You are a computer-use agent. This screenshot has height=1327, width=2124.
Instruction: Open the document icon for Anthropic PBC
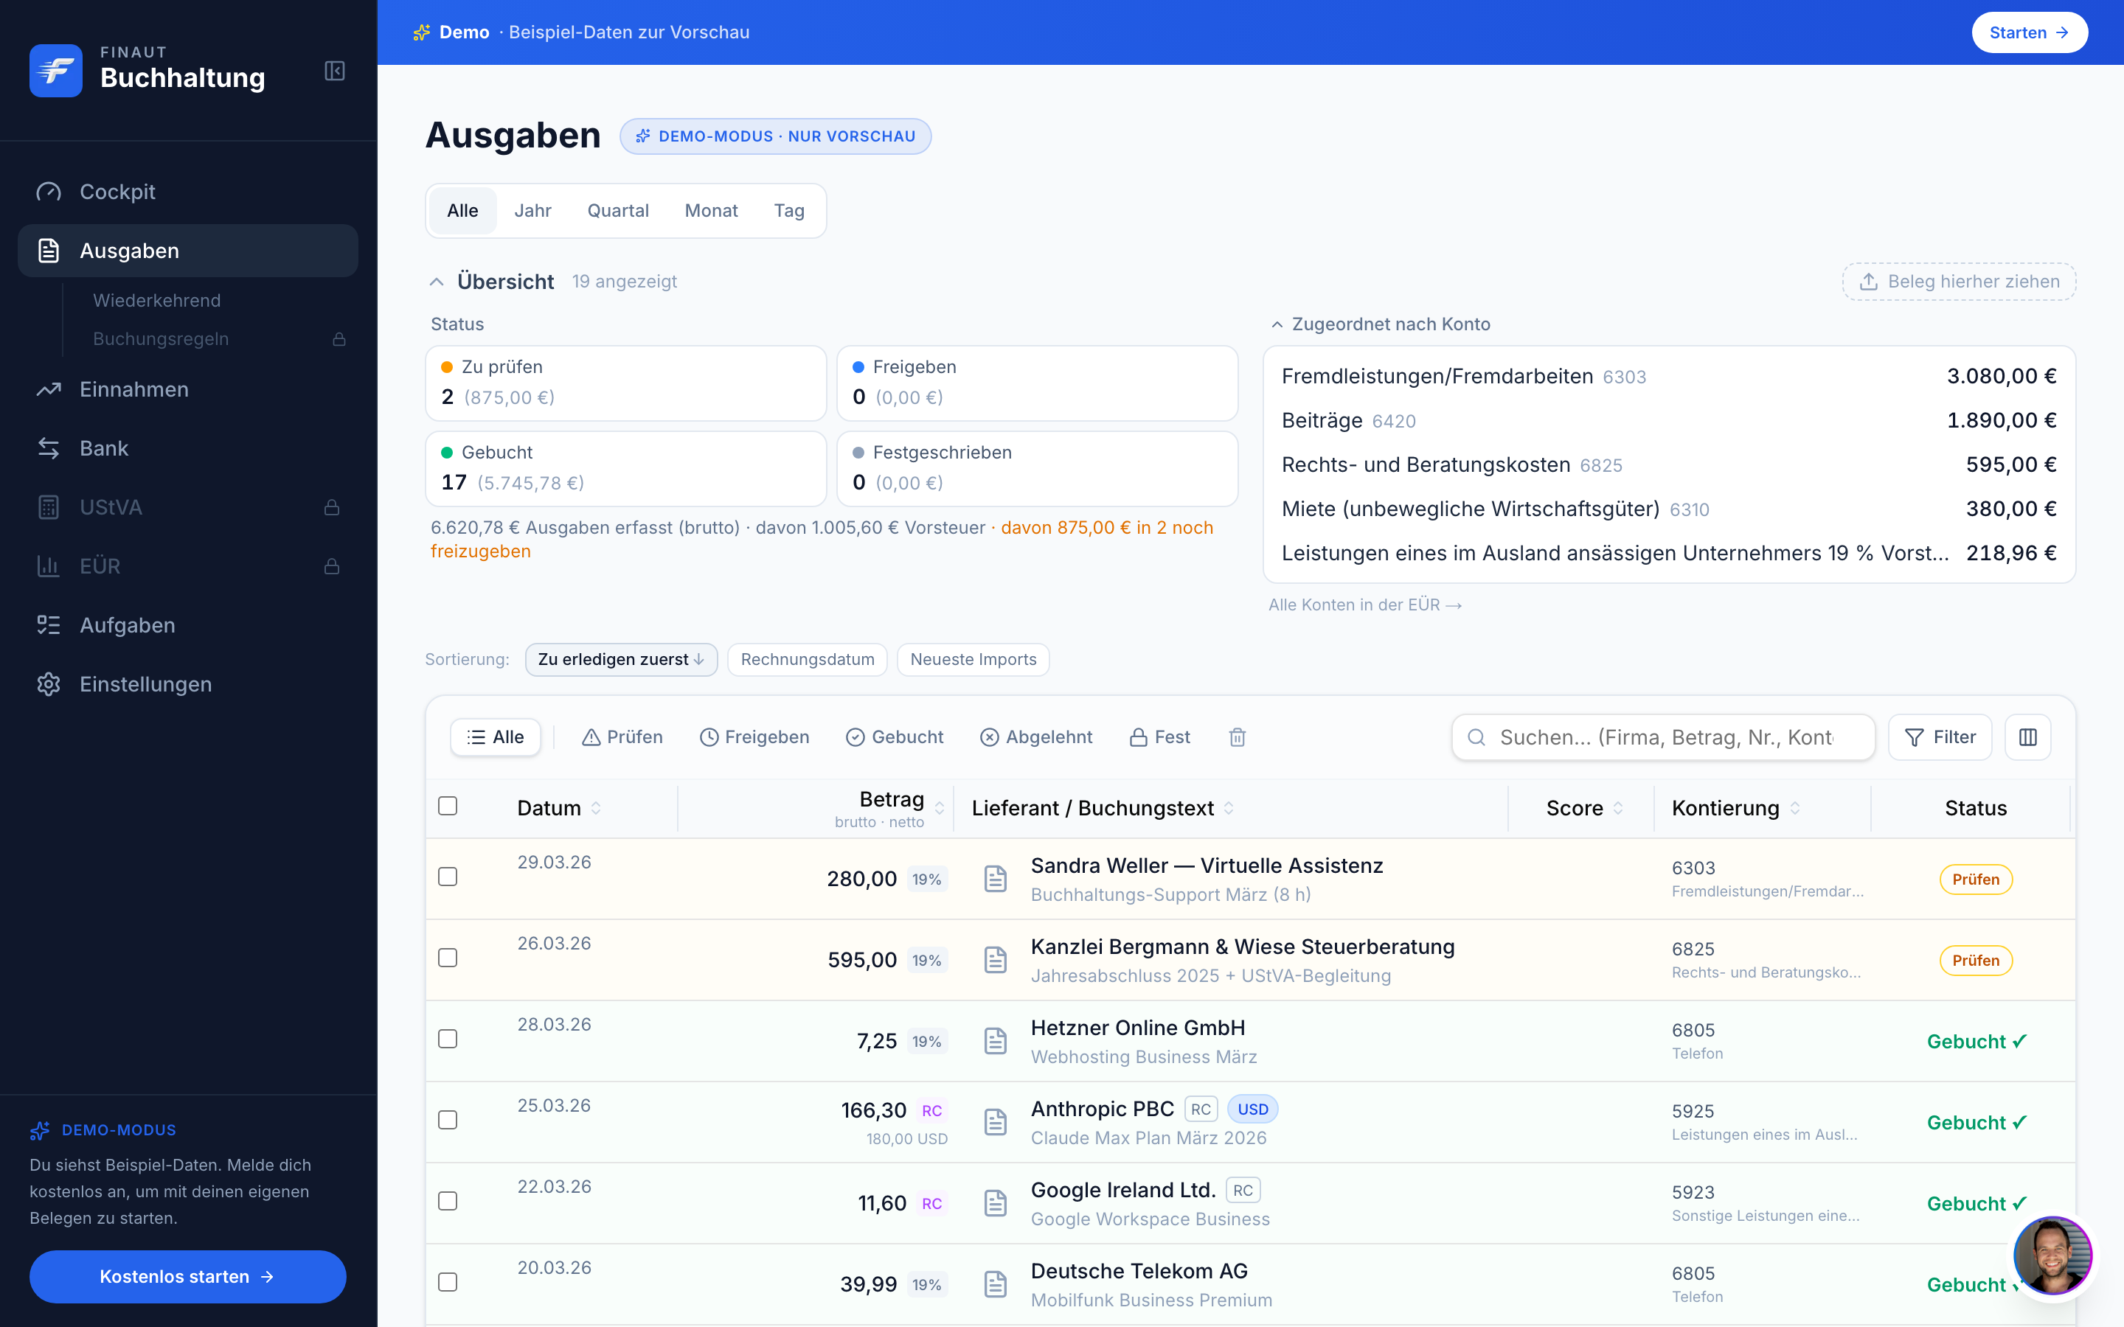coord(996,1121)
